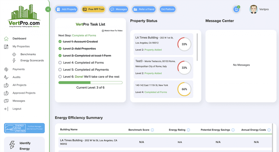Select Approved Projects in sidebar
The height and width of the screenshot is (152, 279).
24,93
